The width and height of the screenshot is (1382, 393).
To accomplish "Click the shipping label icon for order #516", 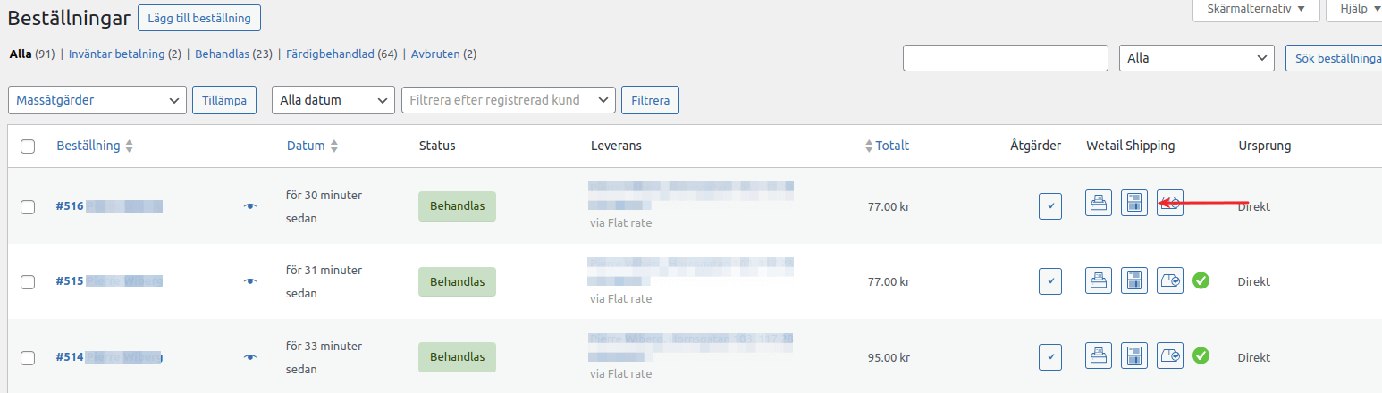I will click(x=1134, y=203).
